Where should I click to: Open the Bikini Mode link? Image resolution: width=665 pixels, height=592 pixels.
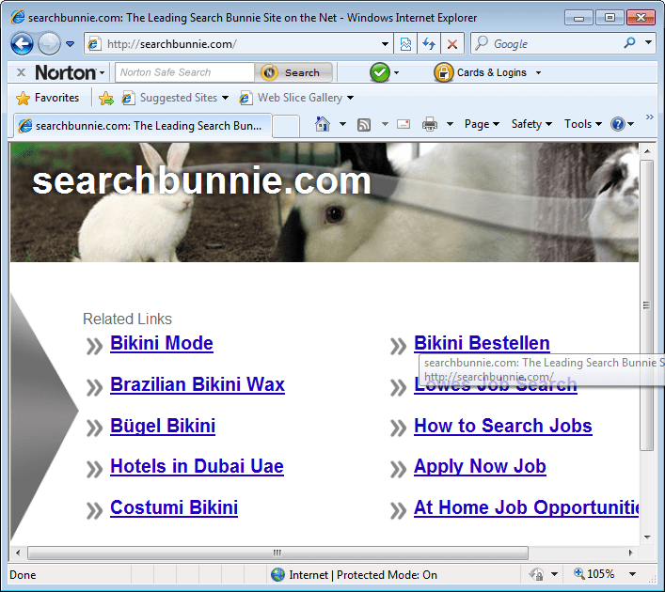pos(162,343)
